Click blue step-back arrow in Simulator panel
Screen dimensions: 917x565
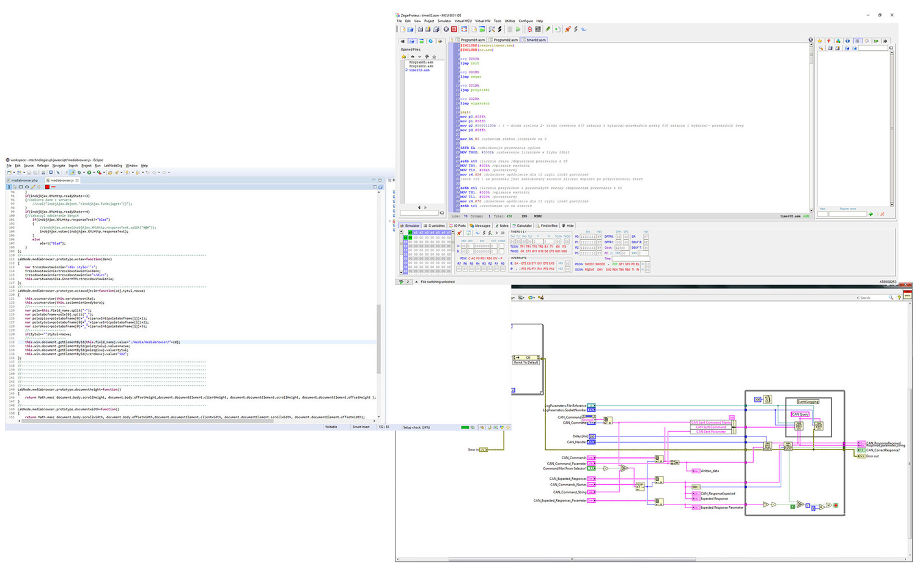477,233
